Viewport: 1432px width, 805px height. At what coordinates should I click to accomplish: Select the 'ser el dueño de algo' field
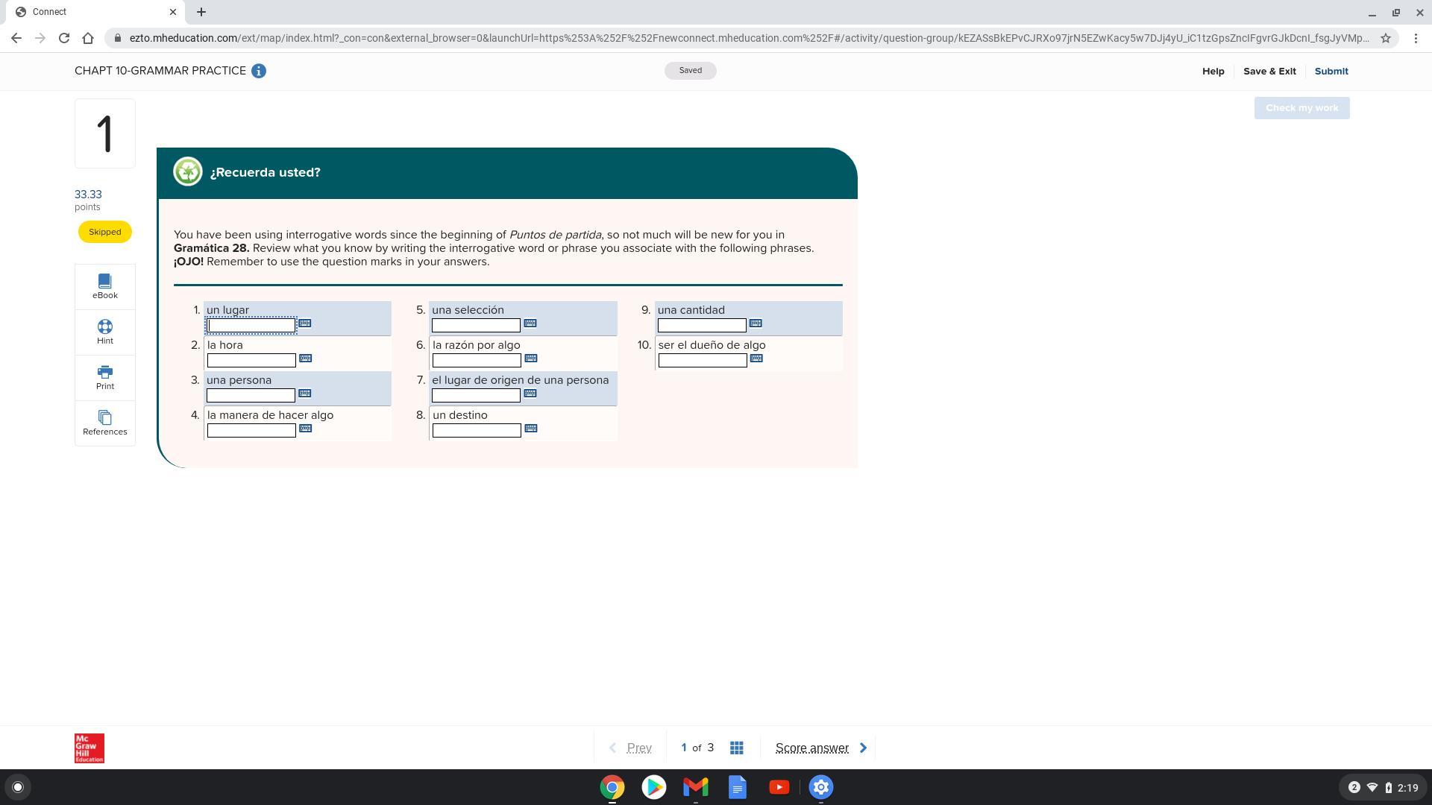(x=702, y=361)
